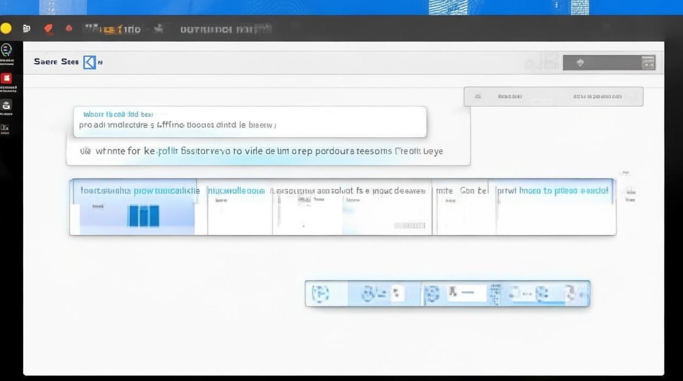This screenshot has height=381, width=683.
Task: Click the teal heading text in the white box
Action: [x=118, y=114]
